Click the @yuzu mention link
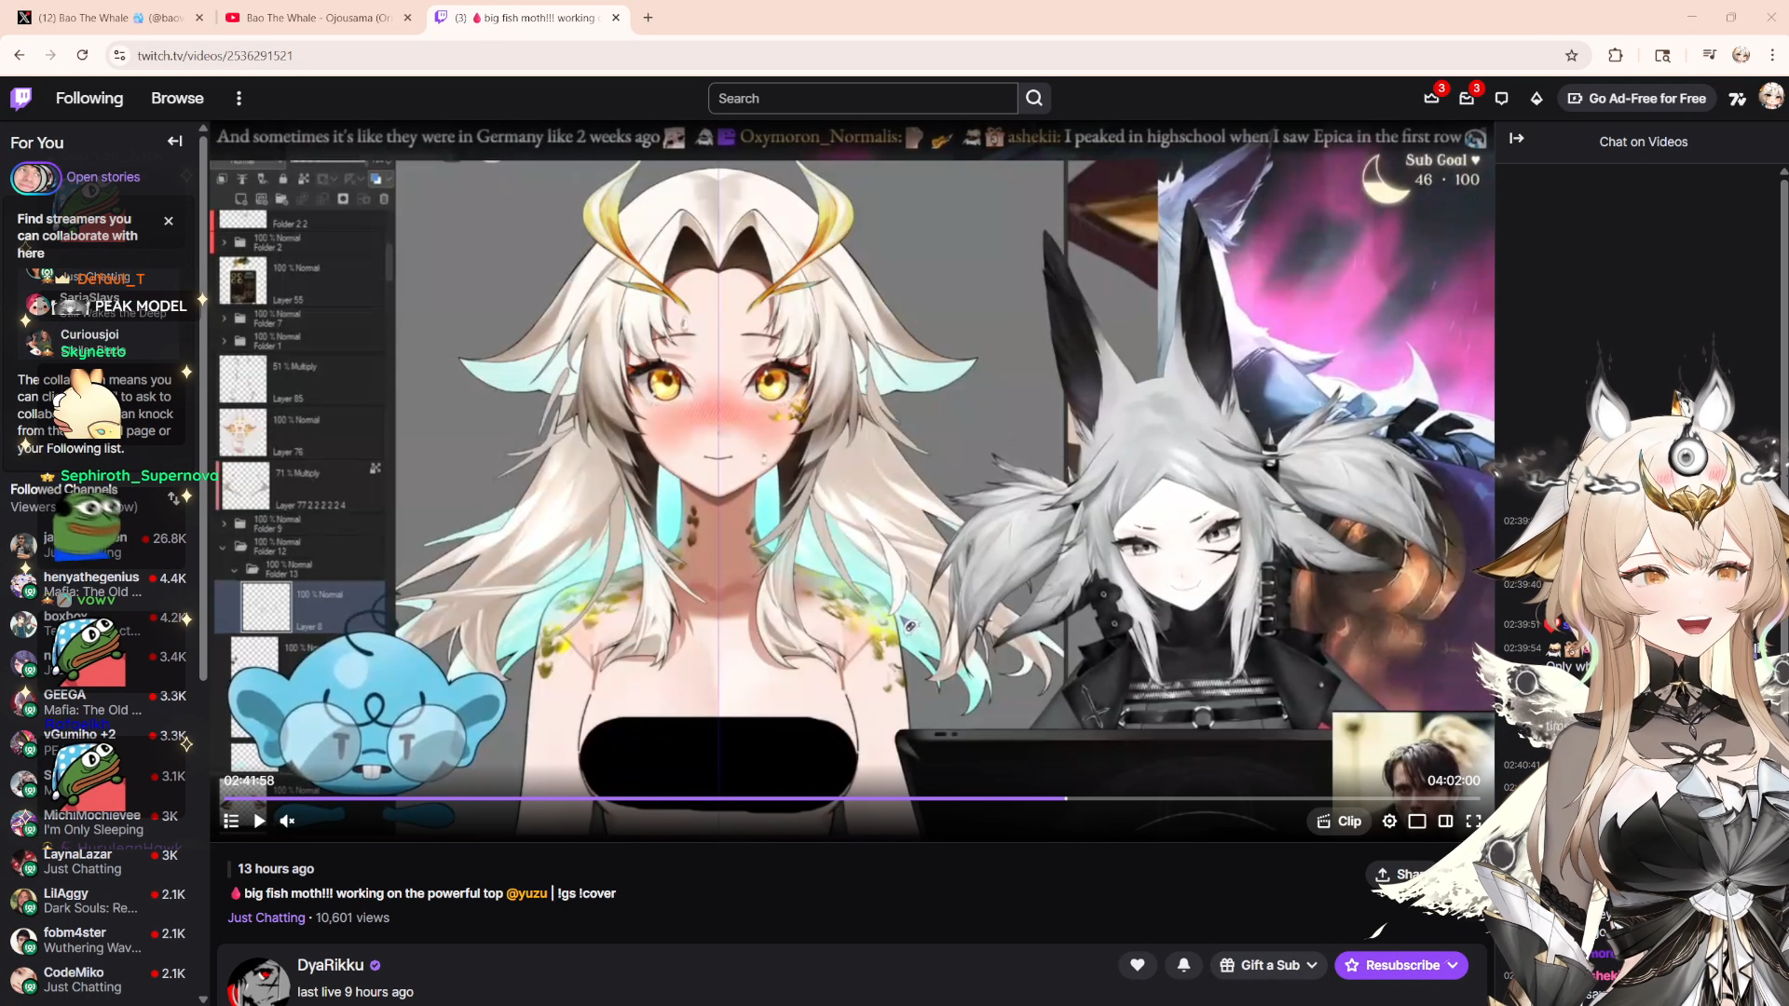Viewport: 1789px width, 1006px height. tap(526, 893)
